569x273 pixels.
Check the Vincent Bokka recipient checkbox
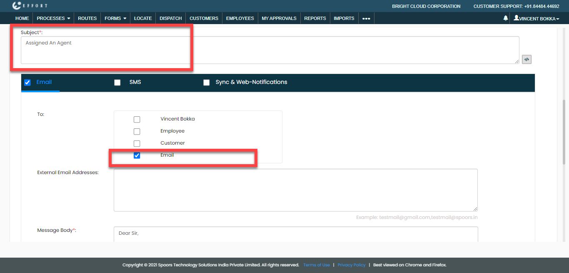[x=137, y=119]
